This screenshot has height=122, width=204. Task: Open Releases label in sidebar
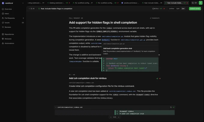click(8, 39)
